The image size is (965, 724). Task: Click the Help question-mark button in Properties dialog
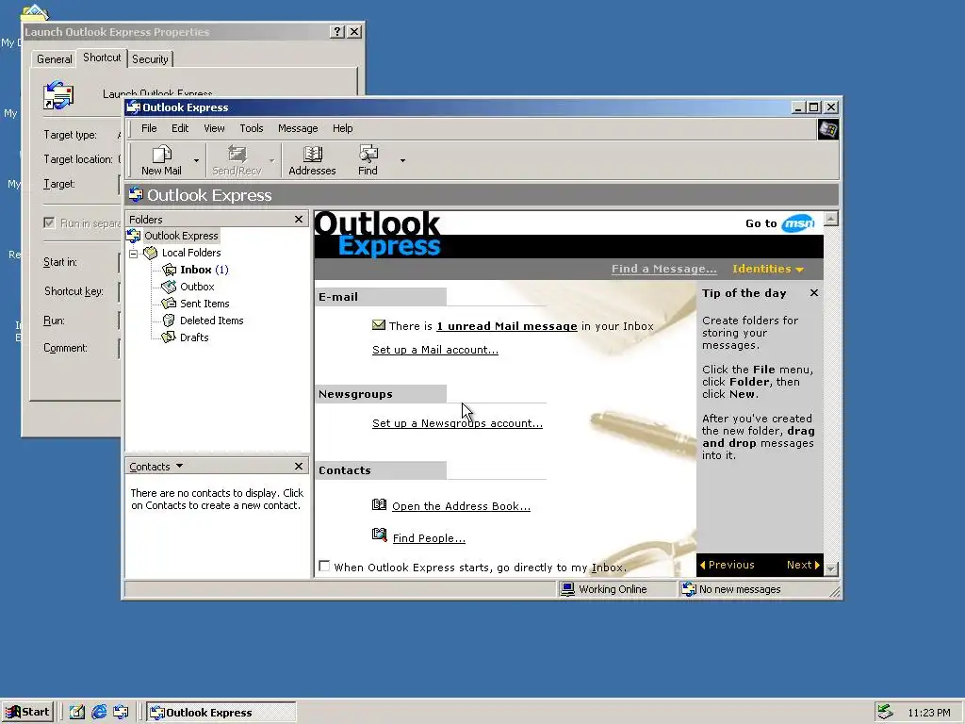pyautogui.click(x=337, y=31)
